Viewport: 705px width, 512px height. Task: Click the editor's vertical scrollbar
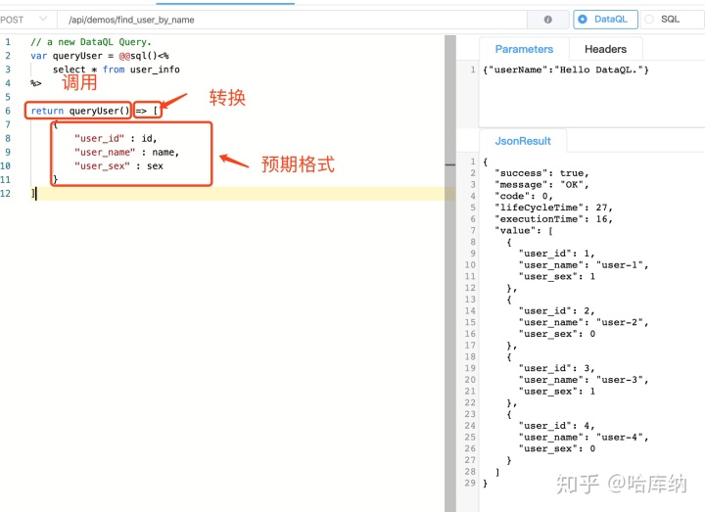click(x=450, y=273)
